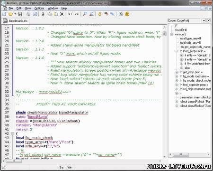Collapse the 'fn read_props infile' tree node
213x171 pixels.
[177, 51]
